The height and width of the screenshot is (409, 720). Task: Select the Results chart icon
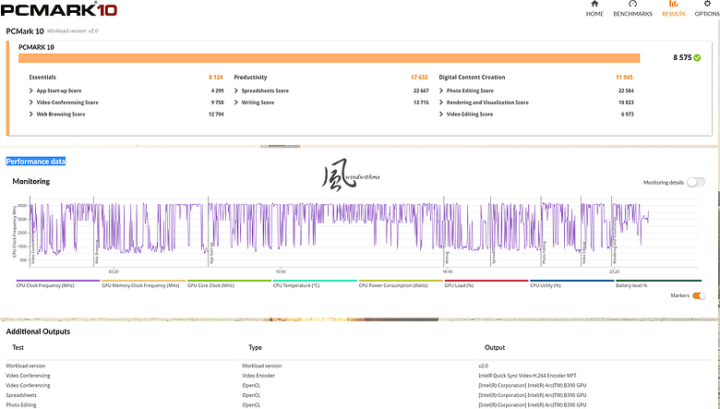(x=674, y=4)
